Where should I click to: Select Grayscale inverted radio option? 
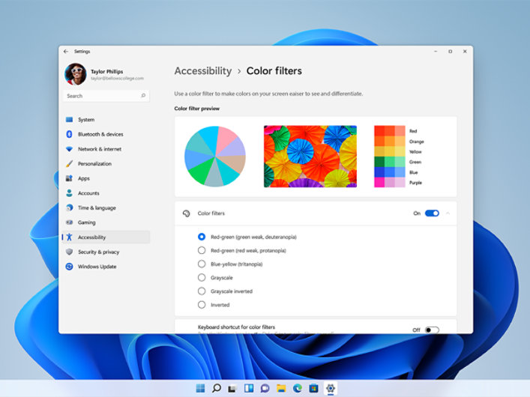[x=202, y=291]
